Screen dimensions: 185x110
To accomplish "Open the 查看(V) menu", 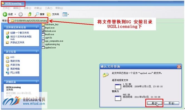I will pos(27,8).
